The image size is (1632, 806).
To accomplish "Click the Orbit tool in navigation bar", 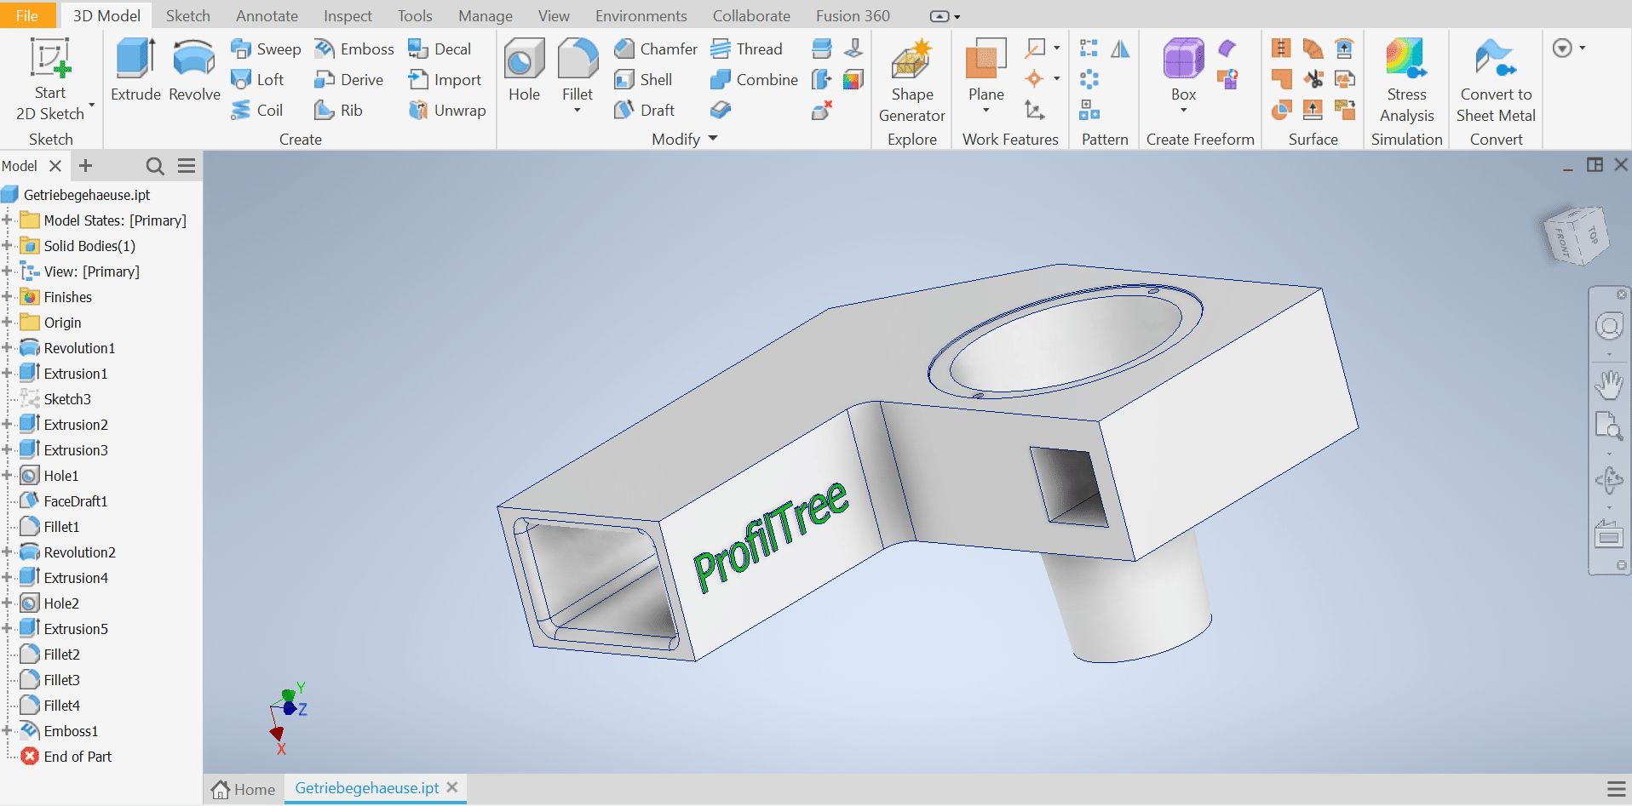I will pyautogui.click(x=1609, y=480).
